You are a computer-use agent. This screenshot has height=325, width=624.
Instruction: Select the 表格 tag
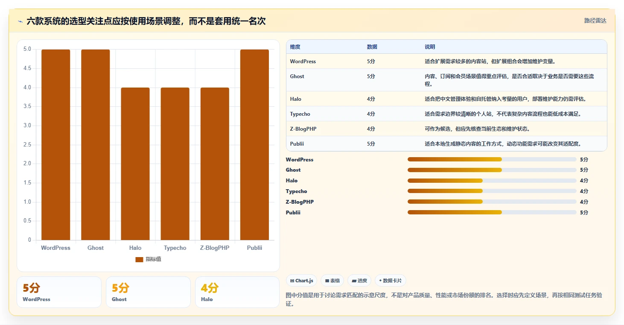(x=332, y=281)
